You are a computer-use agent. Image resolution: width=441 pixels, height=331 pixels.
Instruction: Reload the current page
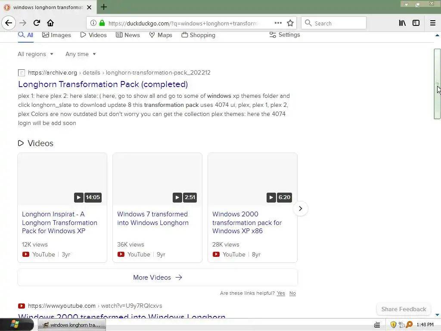[37, 23]
